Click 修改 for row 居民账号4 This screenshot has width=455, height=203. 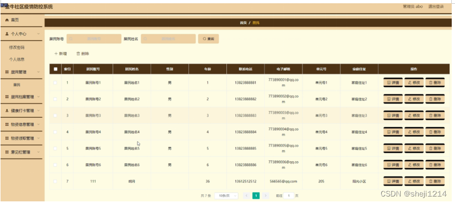click(414, 132)
